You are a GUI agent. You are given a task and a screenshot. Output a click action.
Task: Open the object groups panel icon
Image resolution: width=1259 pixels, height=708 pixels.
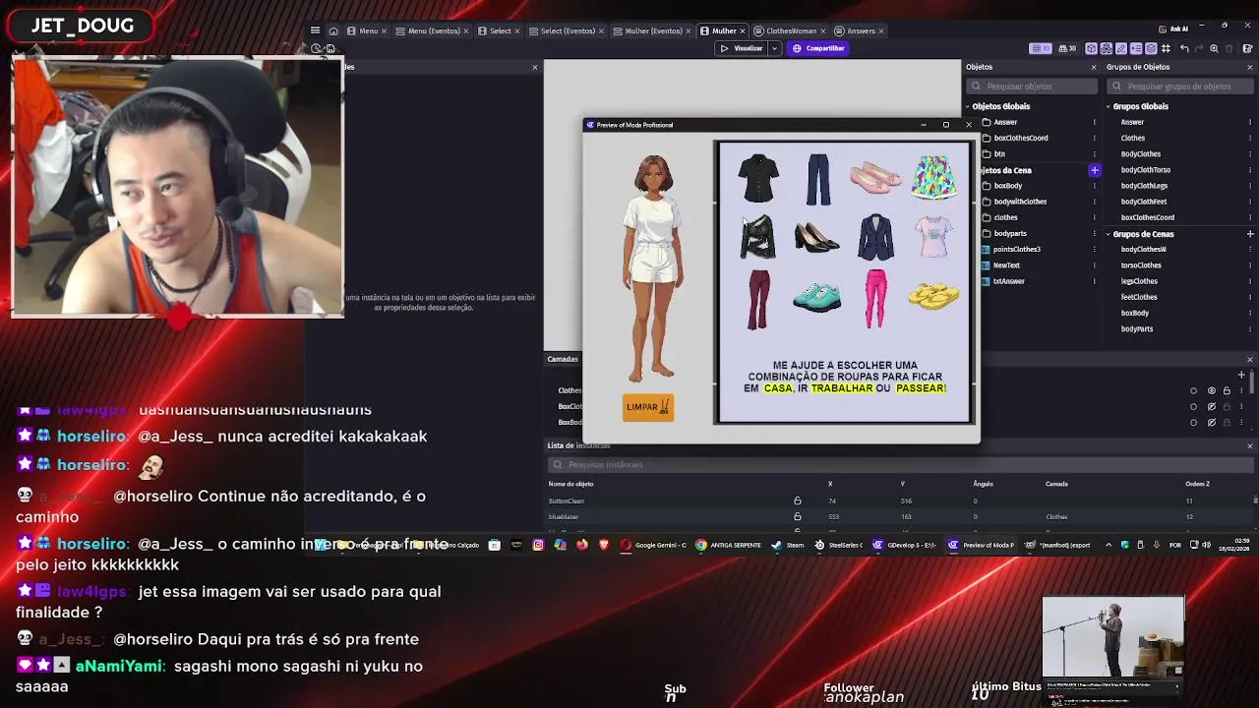[1107, 48]
